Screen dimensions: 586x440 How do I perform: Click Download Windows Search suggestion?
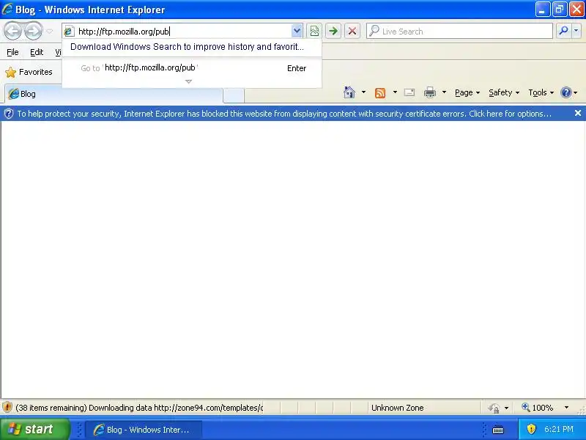[x=187, y=47]
